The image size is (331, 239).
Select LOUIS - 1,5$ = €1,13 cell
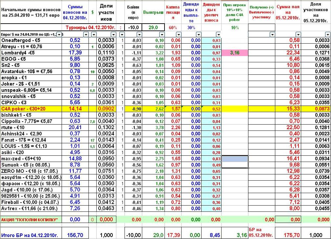31,146
